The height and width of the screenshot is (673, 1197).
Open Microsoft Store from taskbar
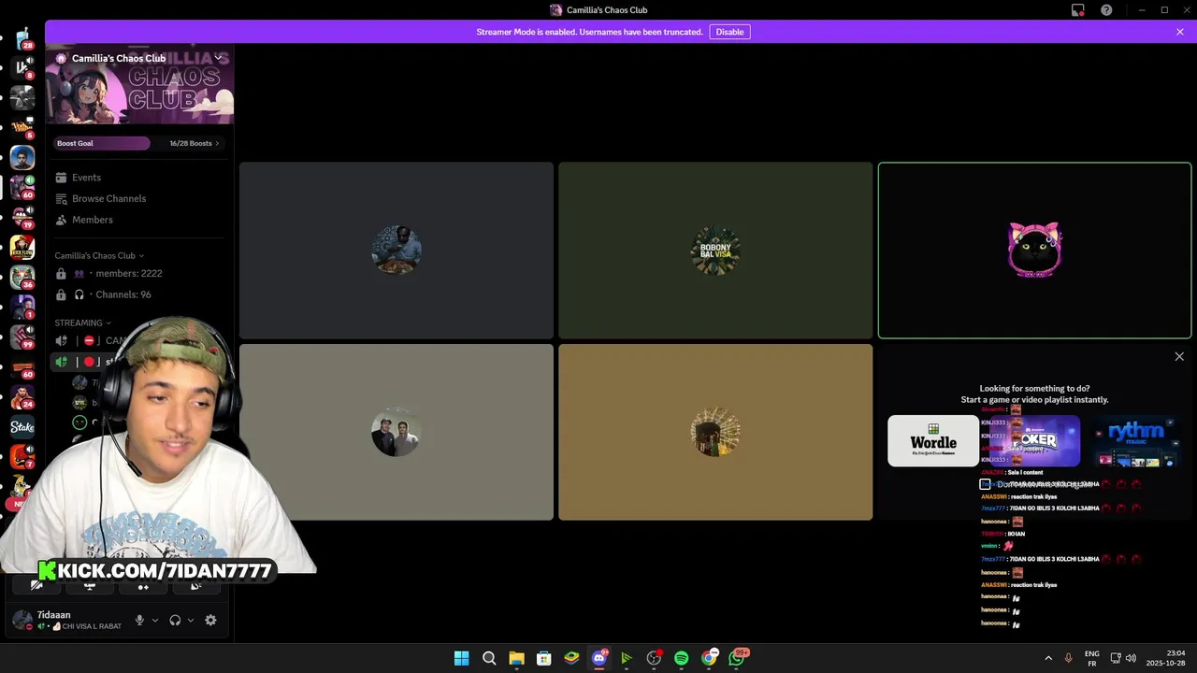click(x=543, y=658)
